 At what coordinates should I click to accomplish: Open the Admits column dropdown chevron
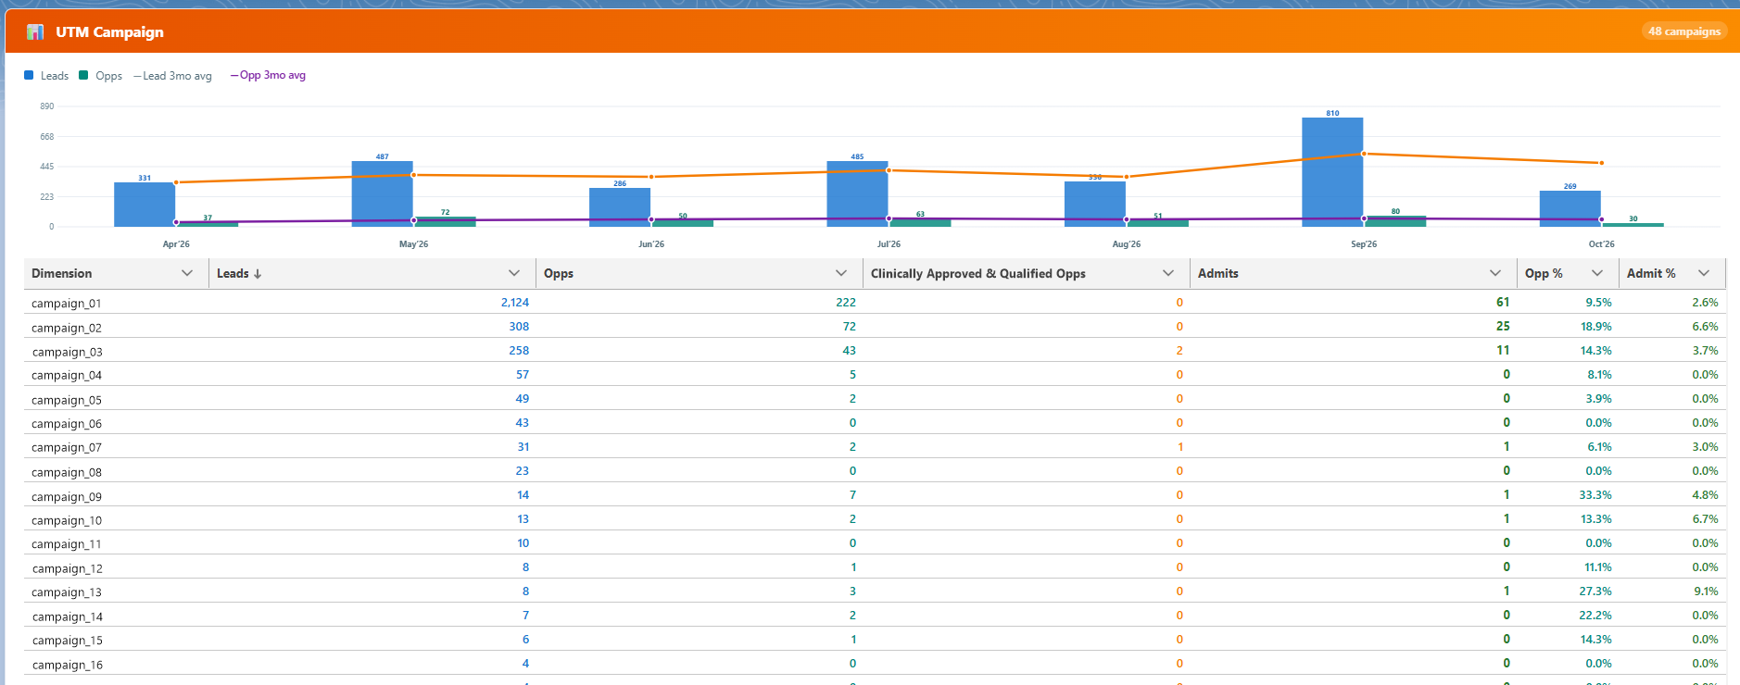click(1495, 273)
